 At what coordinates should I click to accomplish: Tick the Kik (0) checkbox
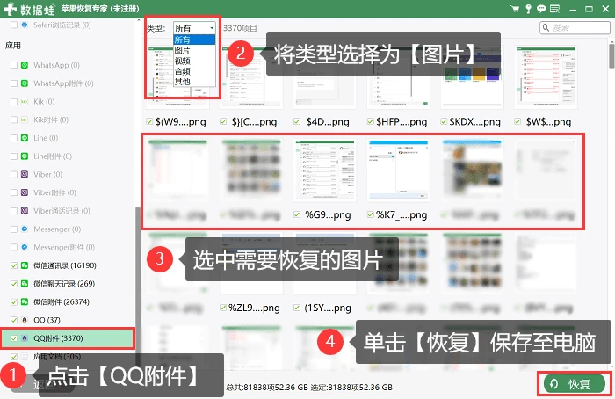click(x=14, y=102)
